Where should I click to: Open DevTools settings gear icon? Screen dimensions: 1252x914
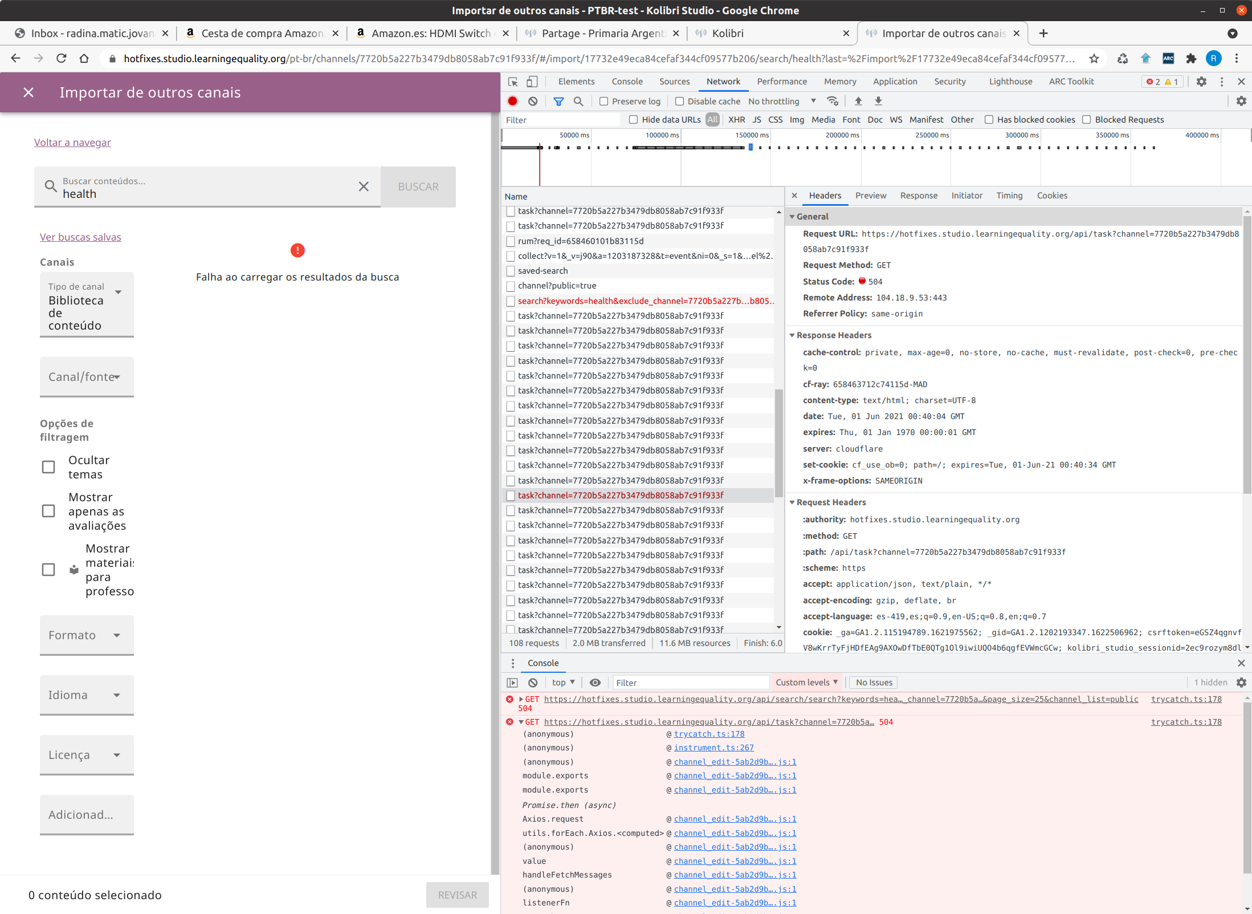(1201, 82)
